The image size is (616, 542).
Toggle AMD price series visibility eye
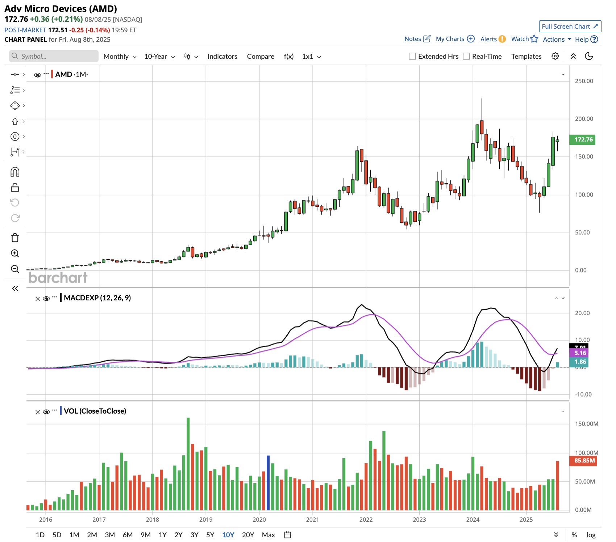coord(38,75)
